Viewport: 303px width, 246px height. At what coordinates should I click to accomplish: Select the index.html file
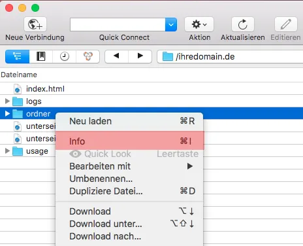point(45,89)
